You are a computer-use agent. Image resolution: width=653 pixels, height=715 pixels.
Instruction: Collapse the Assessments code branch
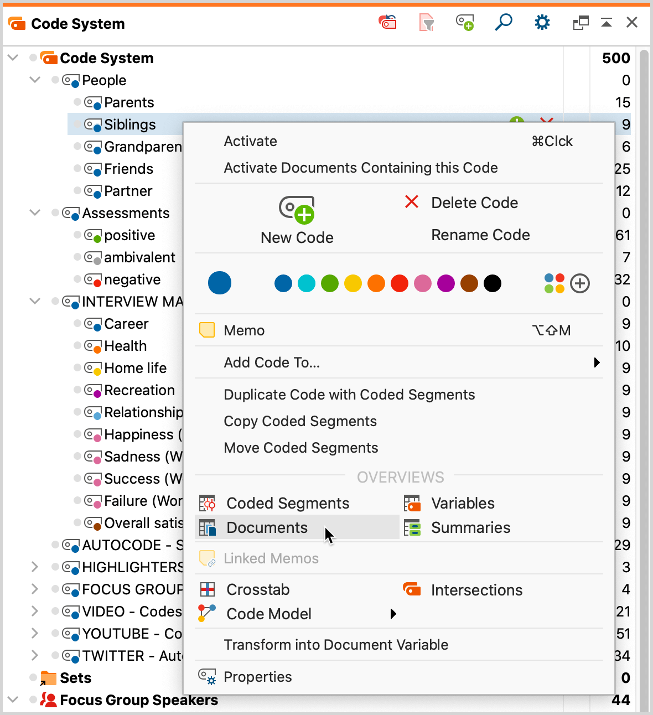pyautogui.click(x=35, y=213)
